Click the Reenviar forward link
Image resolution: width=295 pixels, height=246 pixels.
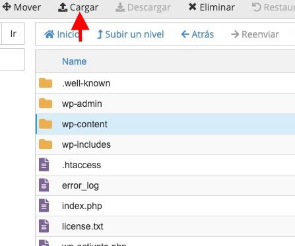tap(255, 34)
